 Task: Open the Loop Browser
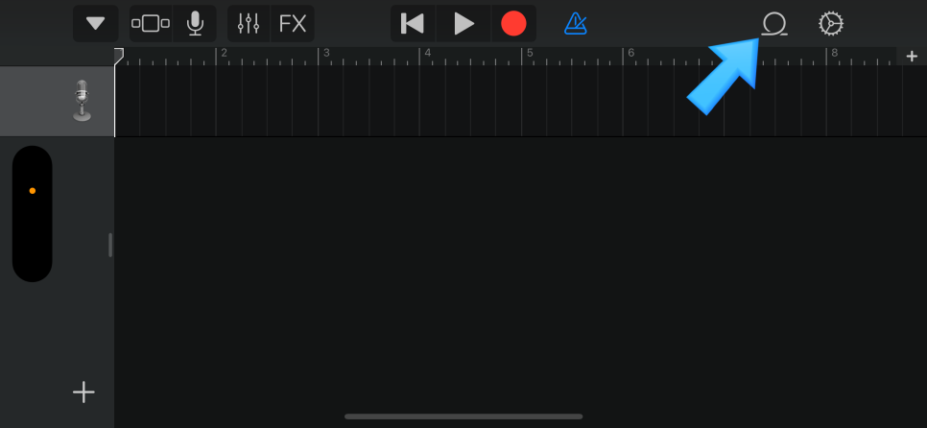[x=773, y=24]
